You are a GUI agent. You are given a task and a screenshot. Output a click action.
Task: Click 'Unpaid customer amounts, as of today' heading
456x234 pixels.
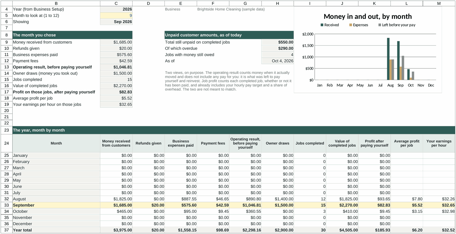click(x=229, y=35)
